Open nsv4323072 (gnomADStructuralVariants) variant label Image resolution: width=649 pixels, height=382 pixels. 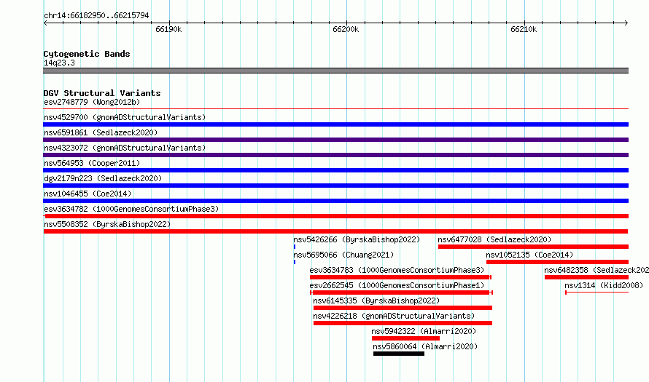125,148
